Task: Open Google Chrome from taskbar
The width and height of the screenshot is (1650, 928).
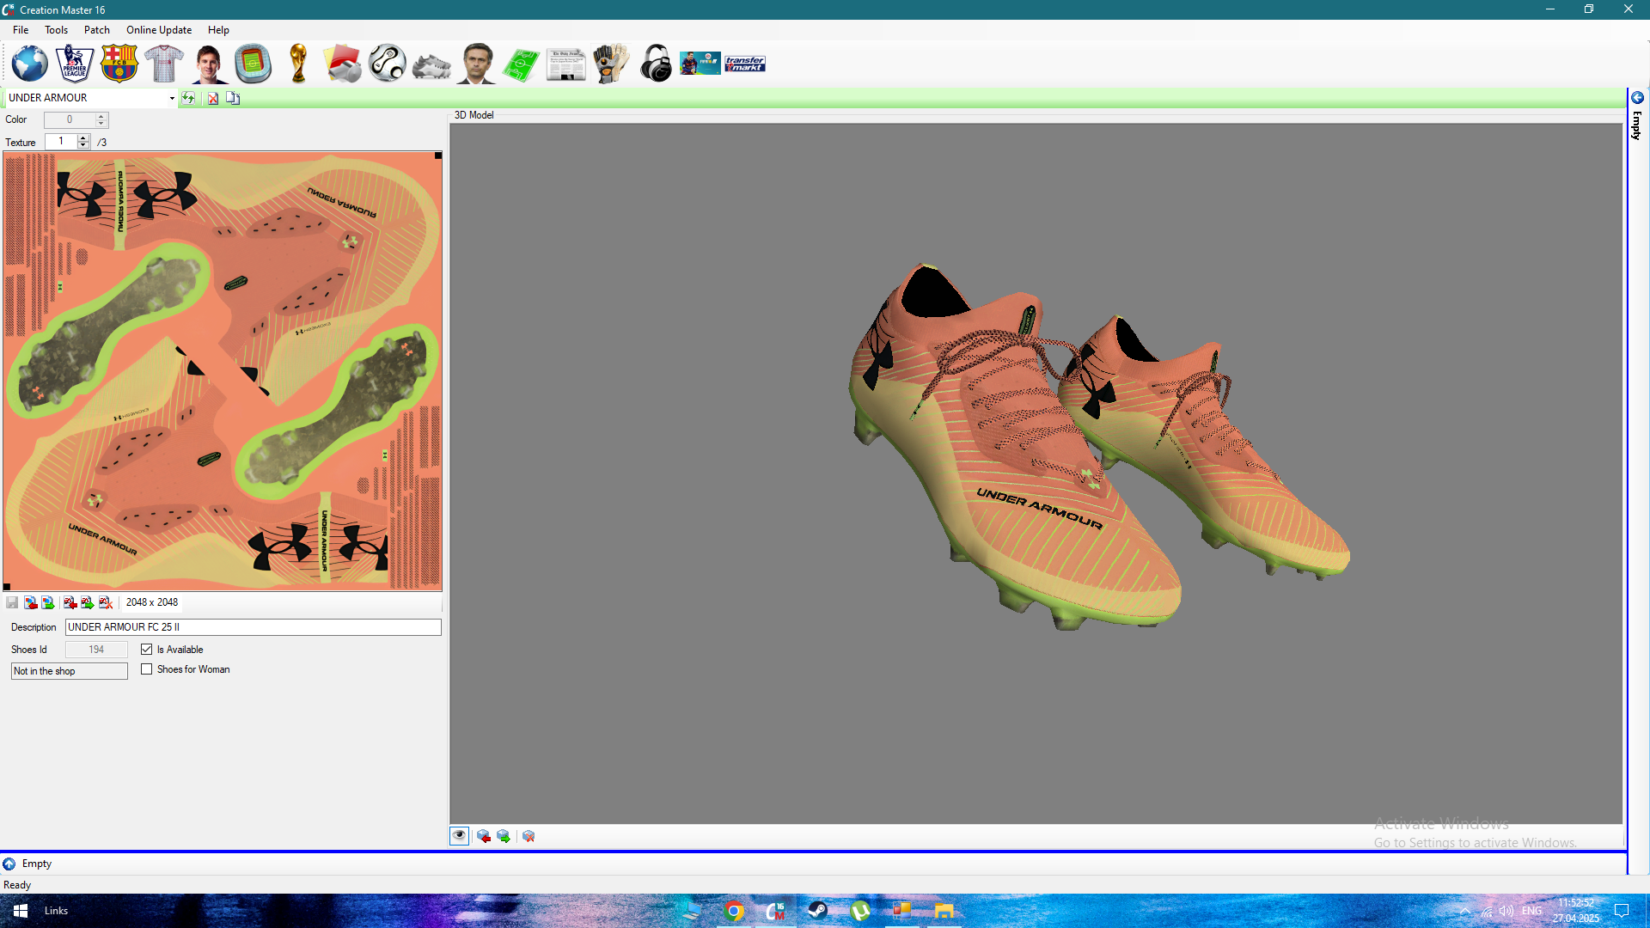Action: [734, 911]
